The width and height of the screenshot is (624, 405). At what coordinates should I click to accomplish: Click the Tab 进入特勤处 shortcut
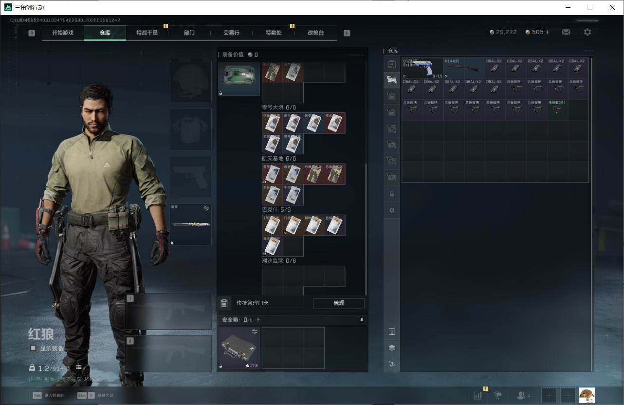pos(48,395)
